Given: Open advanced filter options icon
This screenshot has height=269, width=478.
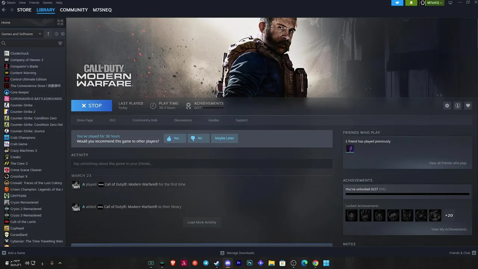Looking at the screenshot, I should [60, 43].
